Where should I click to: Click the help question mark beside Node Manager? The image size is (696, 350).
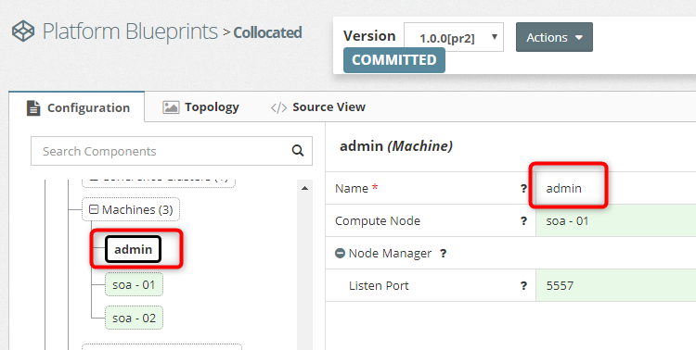click(443, 254)
